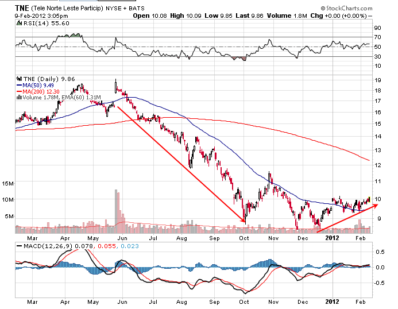Click the 0.0 label on the MACD axis
The image size is (398, 309).
coord(380,268)
